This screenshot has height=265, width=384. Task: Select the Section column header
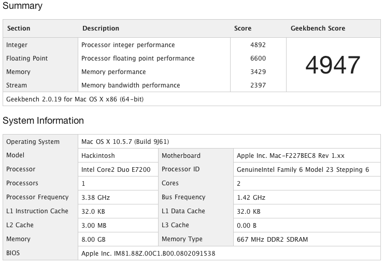(18, 28)
